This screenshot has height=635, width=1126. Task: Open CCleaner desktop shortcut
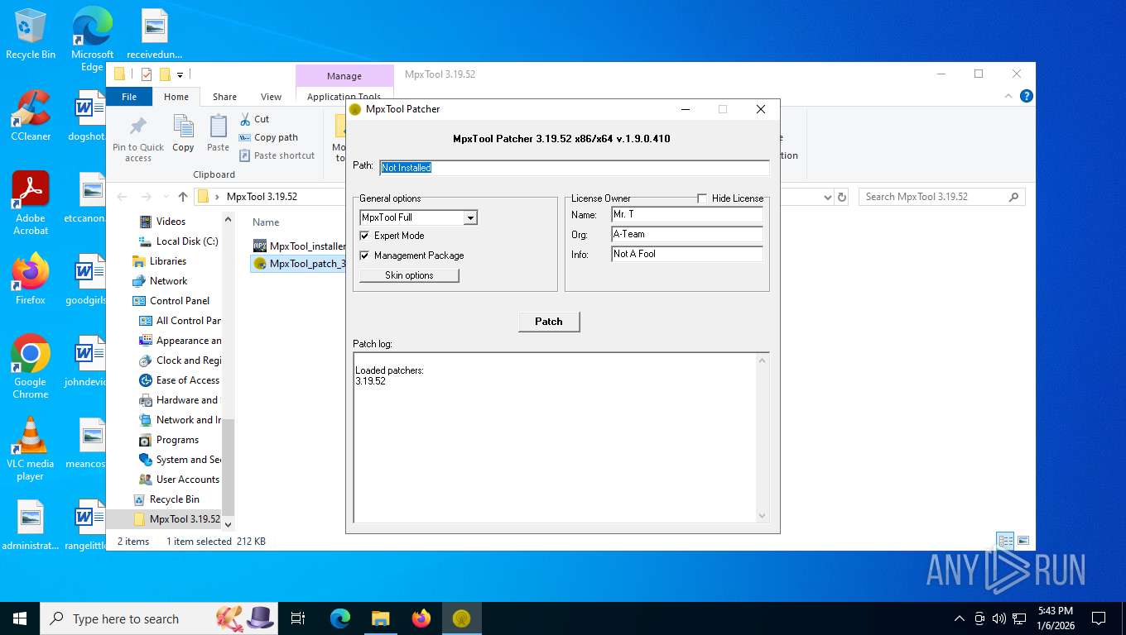31,116
